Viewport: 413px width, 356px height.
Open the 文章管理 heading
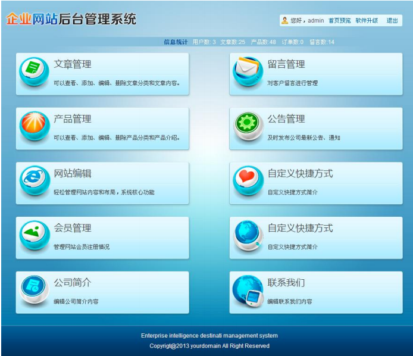[x=73, y=64]
